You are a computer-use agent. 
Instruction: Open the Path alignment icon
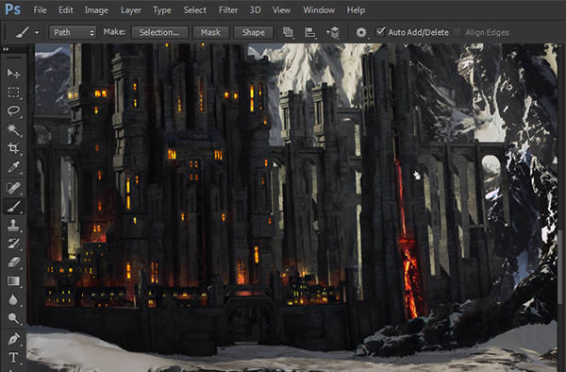[309, 32]
